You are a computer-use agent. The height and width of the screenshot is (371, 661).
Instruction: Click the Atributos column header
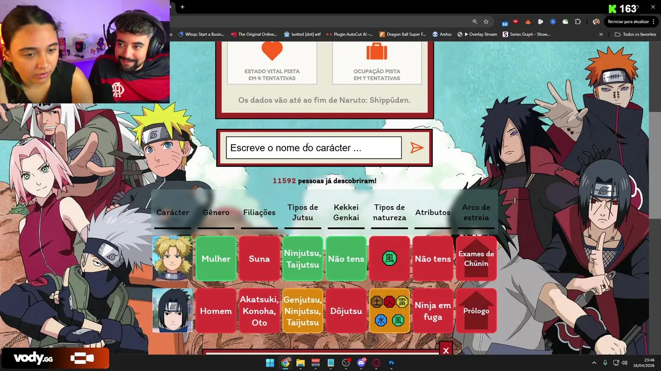point(433,212)
